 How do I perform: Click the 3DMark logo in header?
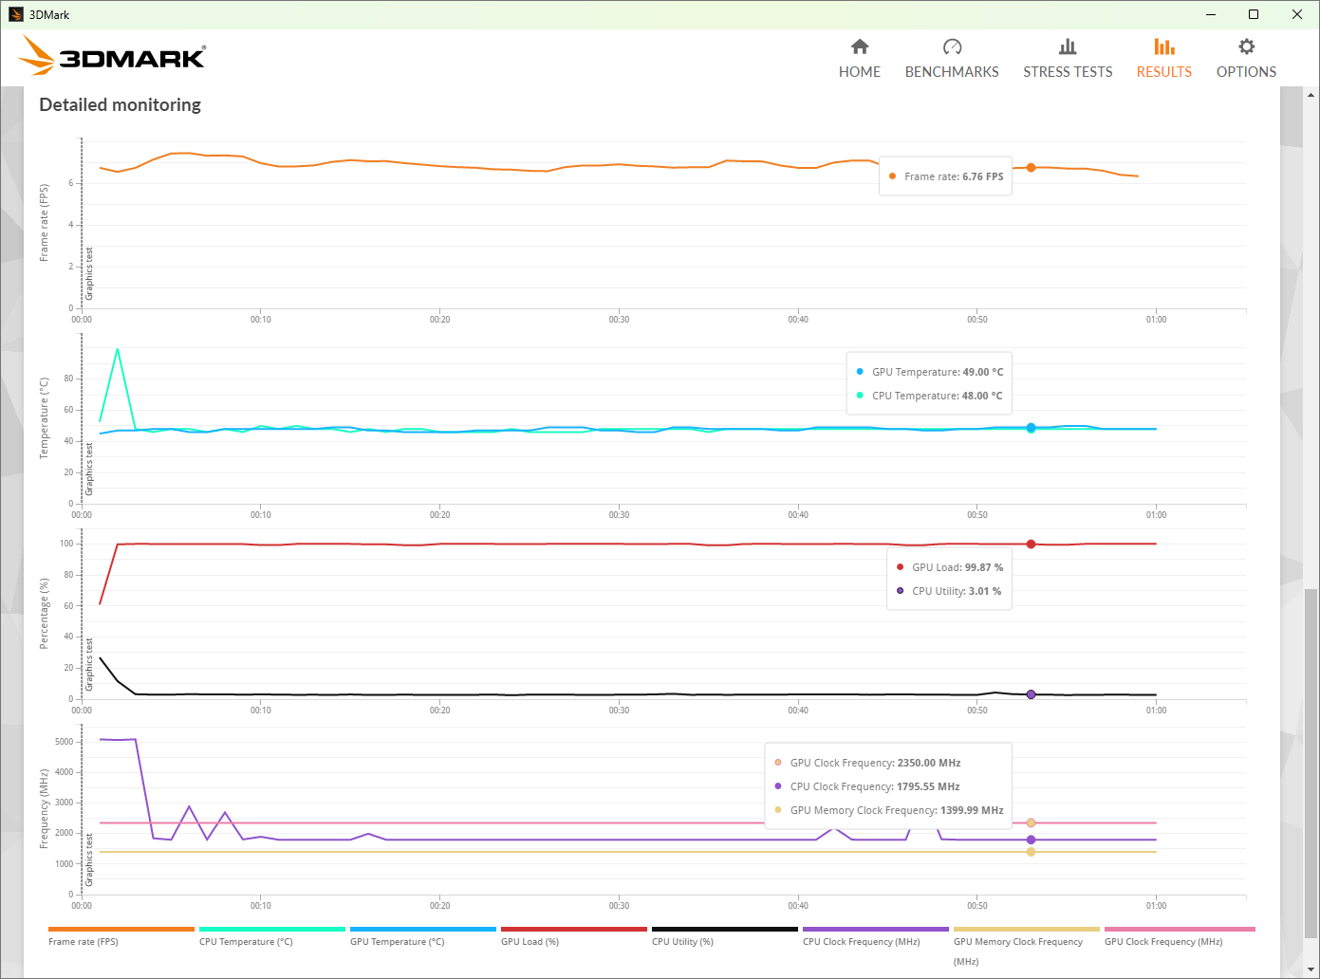[113, 56]
